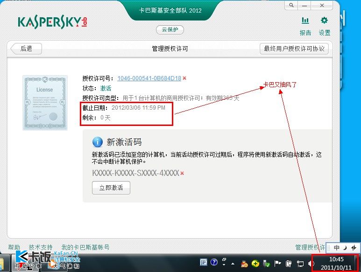Viewport: 361px width, 272px height.
Task: Remove the license key with red X
Action: 184,78
